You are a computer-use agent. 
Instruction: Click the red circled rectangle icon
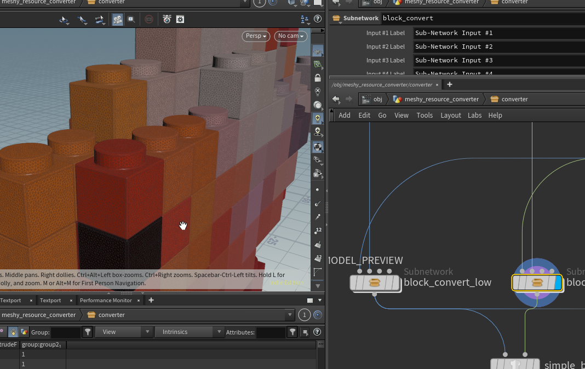149,19
